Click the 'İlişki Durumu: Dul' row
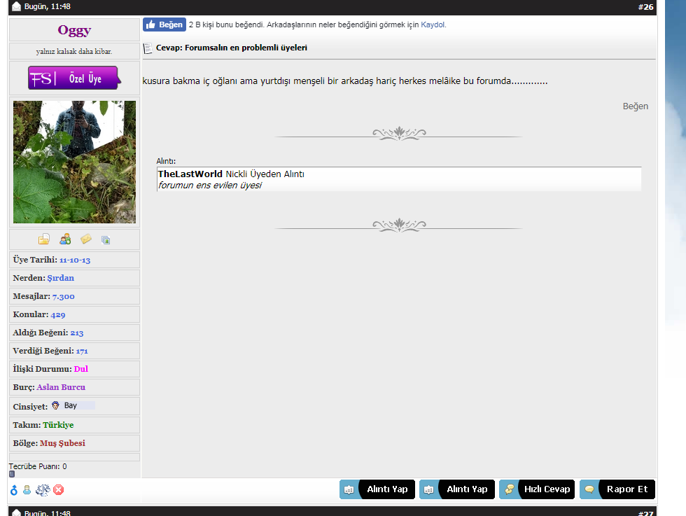686x516 pixels. [x=74, y=369]
